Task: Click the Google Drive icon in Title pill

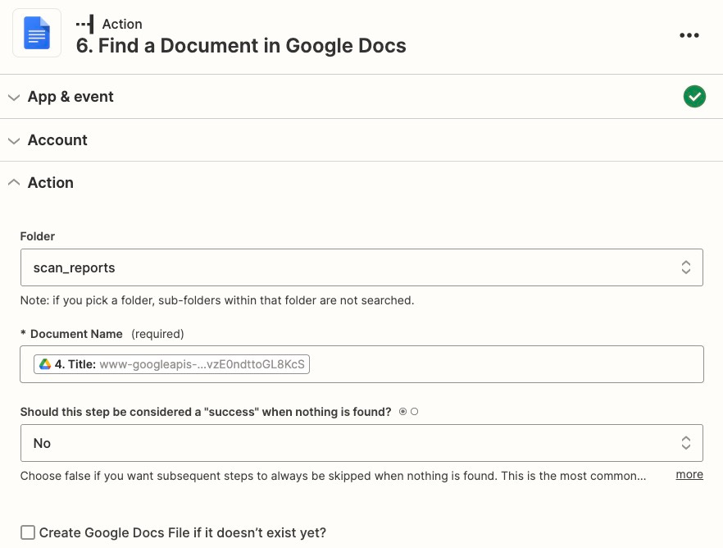Action: click(45, 364)
